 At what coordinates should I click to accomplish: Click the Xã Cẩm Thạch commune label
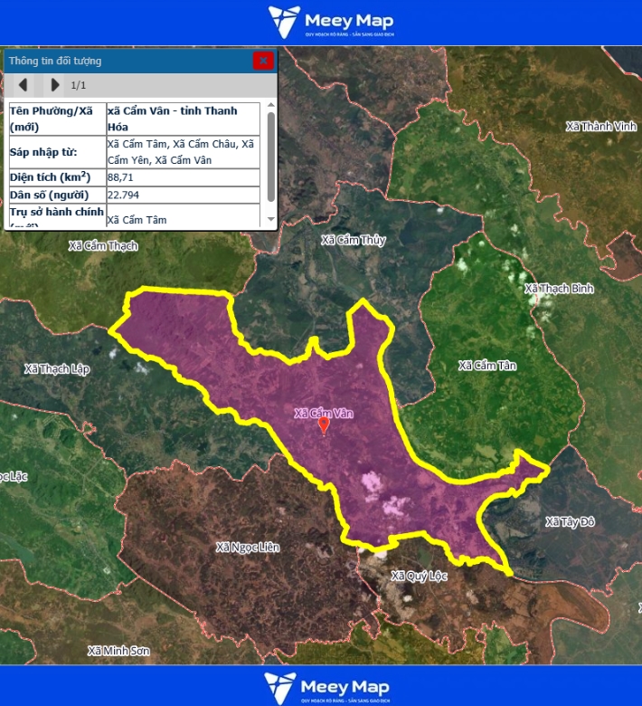tap(103, 245)
